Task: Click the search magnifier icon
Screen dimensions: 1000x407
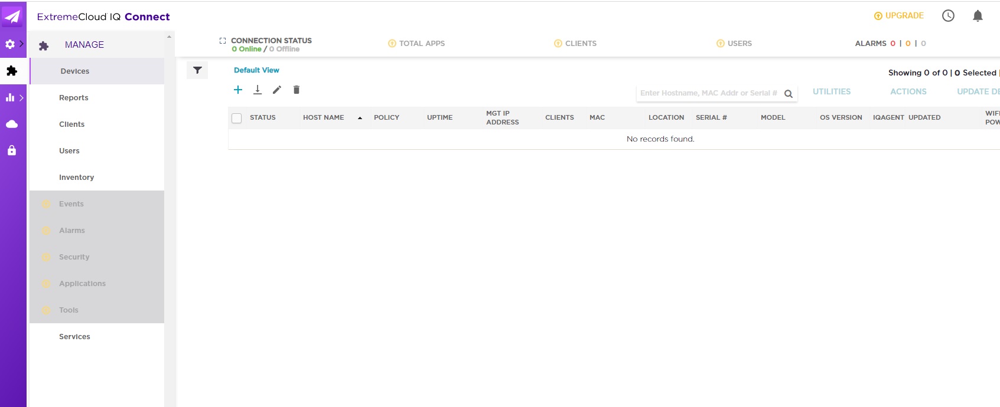Action: click(x=788, y=94)
